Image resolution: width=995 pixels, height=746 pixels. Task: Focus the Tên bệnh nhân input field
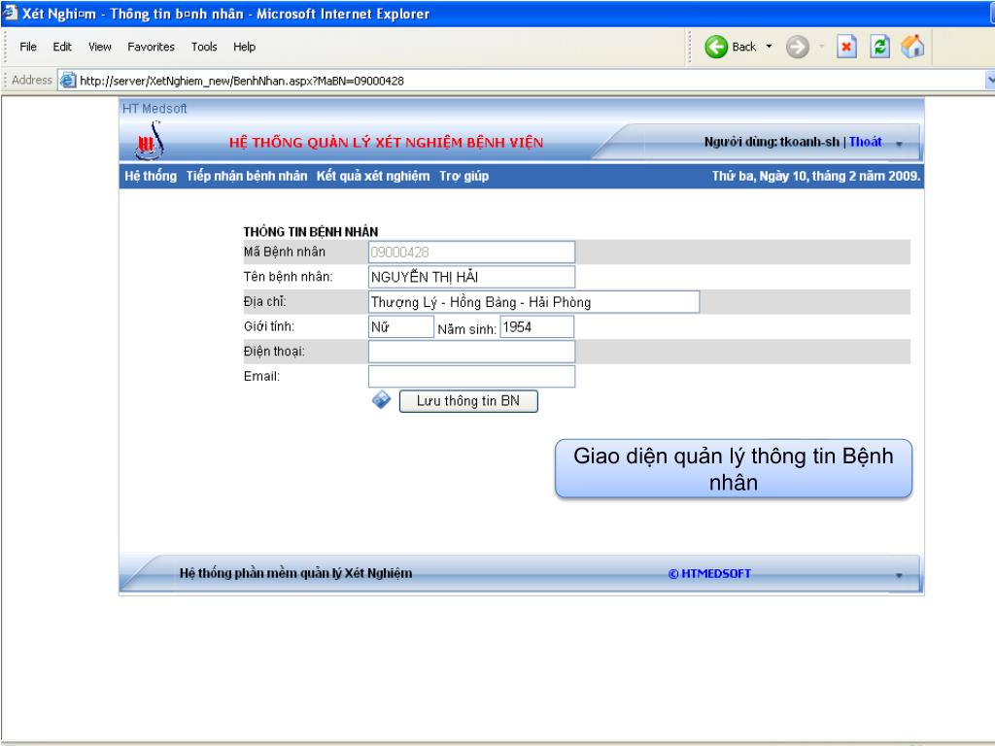click(x=471, y=277)
